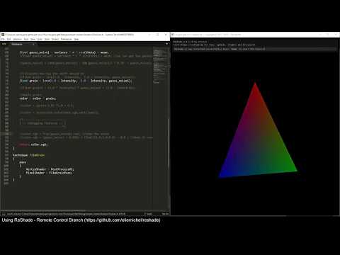340x255 pixels.
Task: Click the Sublime Text app icon in title bar
Action: click(3, 35)
